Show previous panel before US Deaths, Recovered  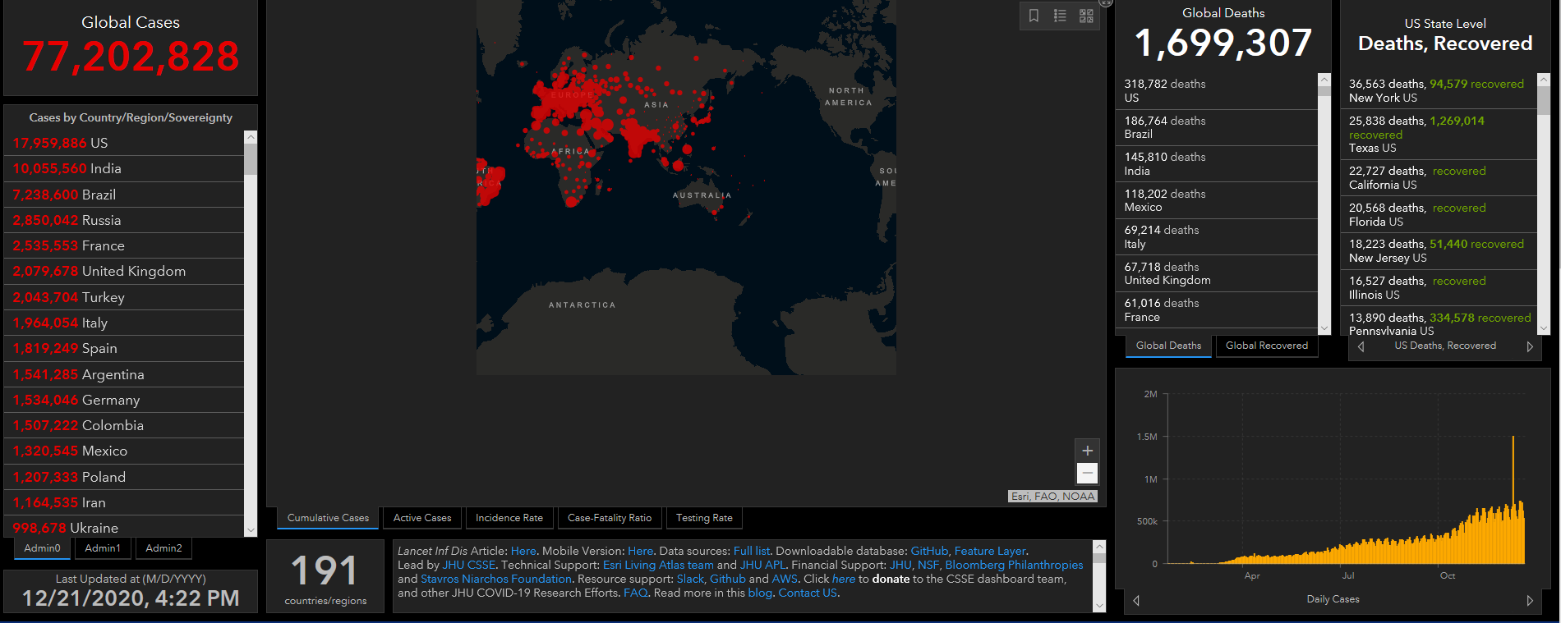click(x=1361, y=346)
